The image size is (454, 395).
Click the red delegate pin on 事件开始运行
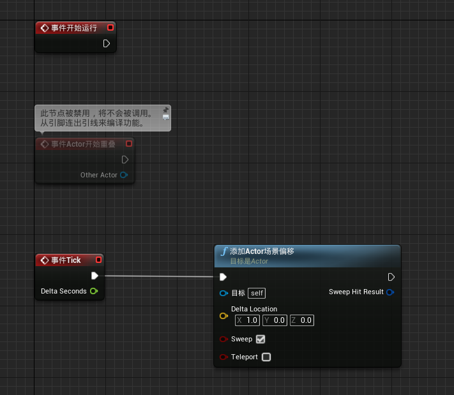110,27
